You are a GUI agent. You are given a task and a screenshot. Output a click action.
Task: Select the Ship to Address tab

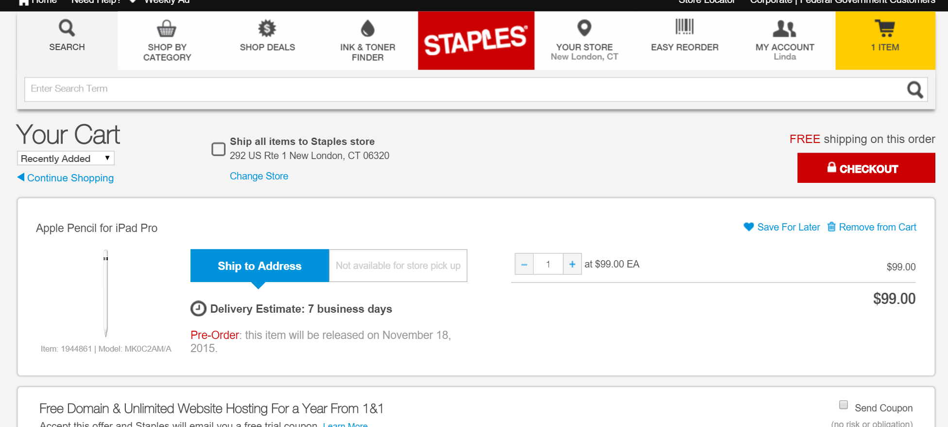pyautogui.click(x=259, y=266)
